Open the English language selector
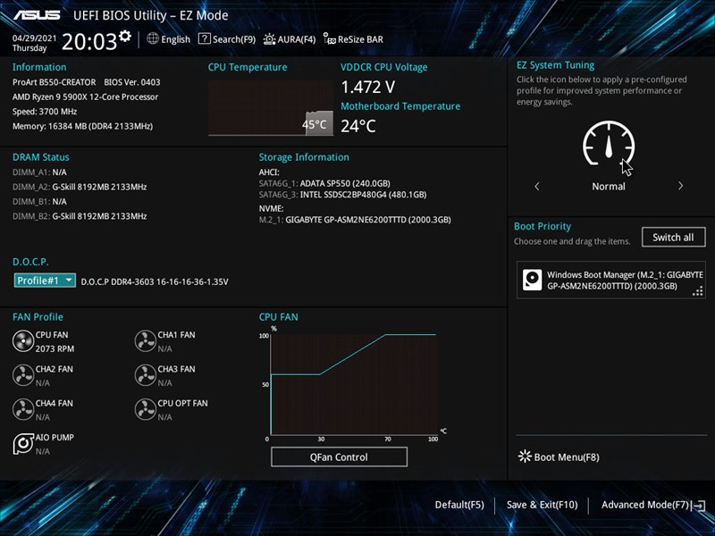The image size is (715, 536). point(169,39)
